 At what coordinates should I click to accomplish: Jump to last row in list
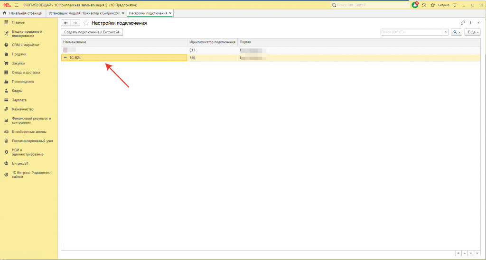[x=477, y=253]
